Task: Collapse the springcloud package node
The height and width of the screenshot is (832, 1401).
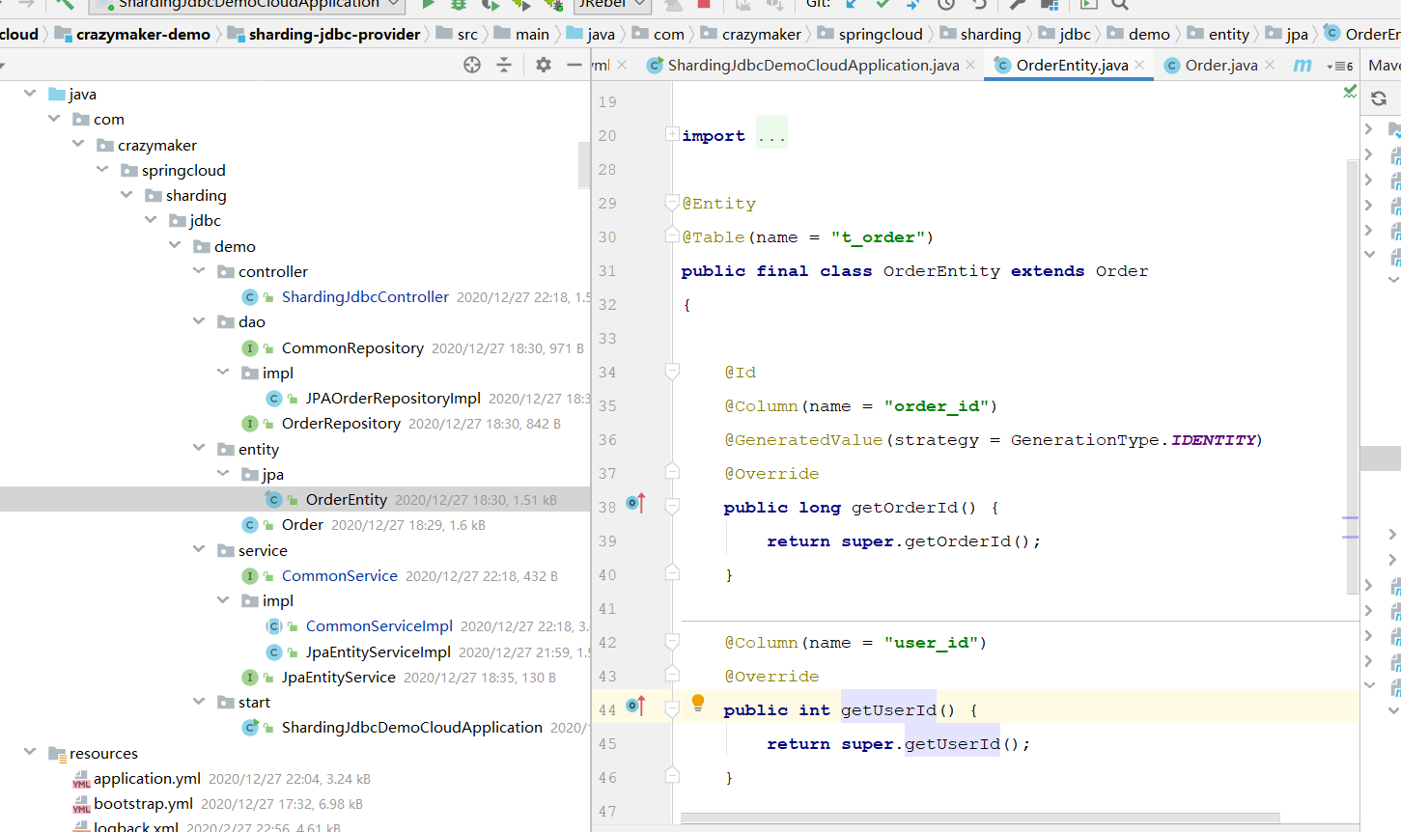Action: [102, 169]
